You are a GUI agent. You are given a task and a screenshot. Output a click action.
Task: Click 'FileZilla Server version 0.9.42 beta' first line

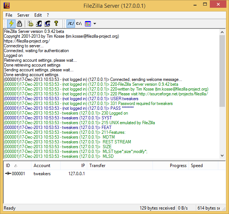(x=34, y=31)
